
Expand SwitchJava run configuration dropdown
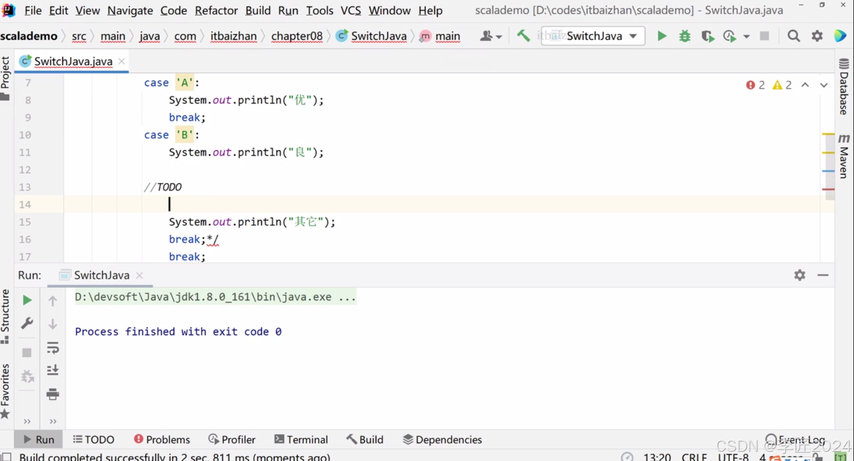(x=633, y=36)
